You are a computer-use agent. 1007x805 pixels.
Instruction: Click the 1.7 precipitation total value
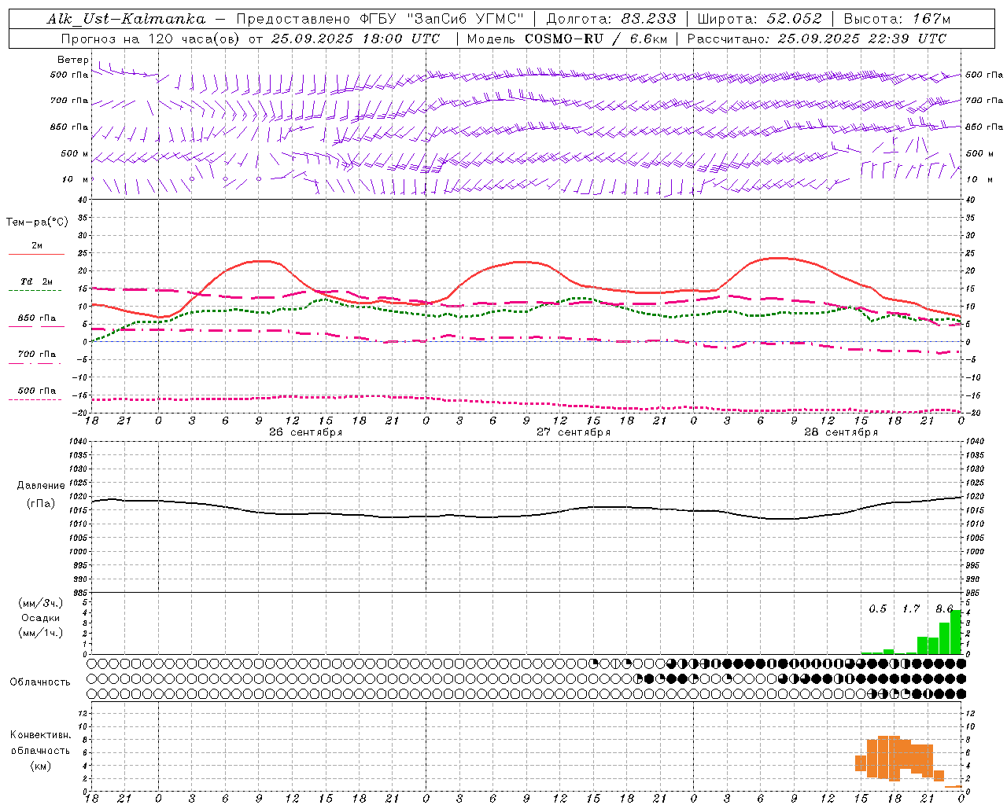click(x=911, y=609)
